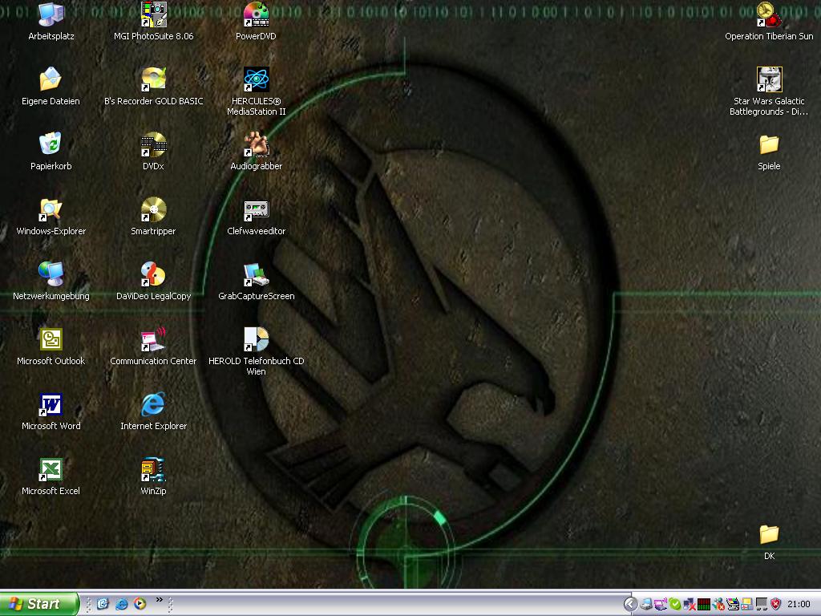Open the Spiele folder

pyautogui.click(x=769, y=144)
